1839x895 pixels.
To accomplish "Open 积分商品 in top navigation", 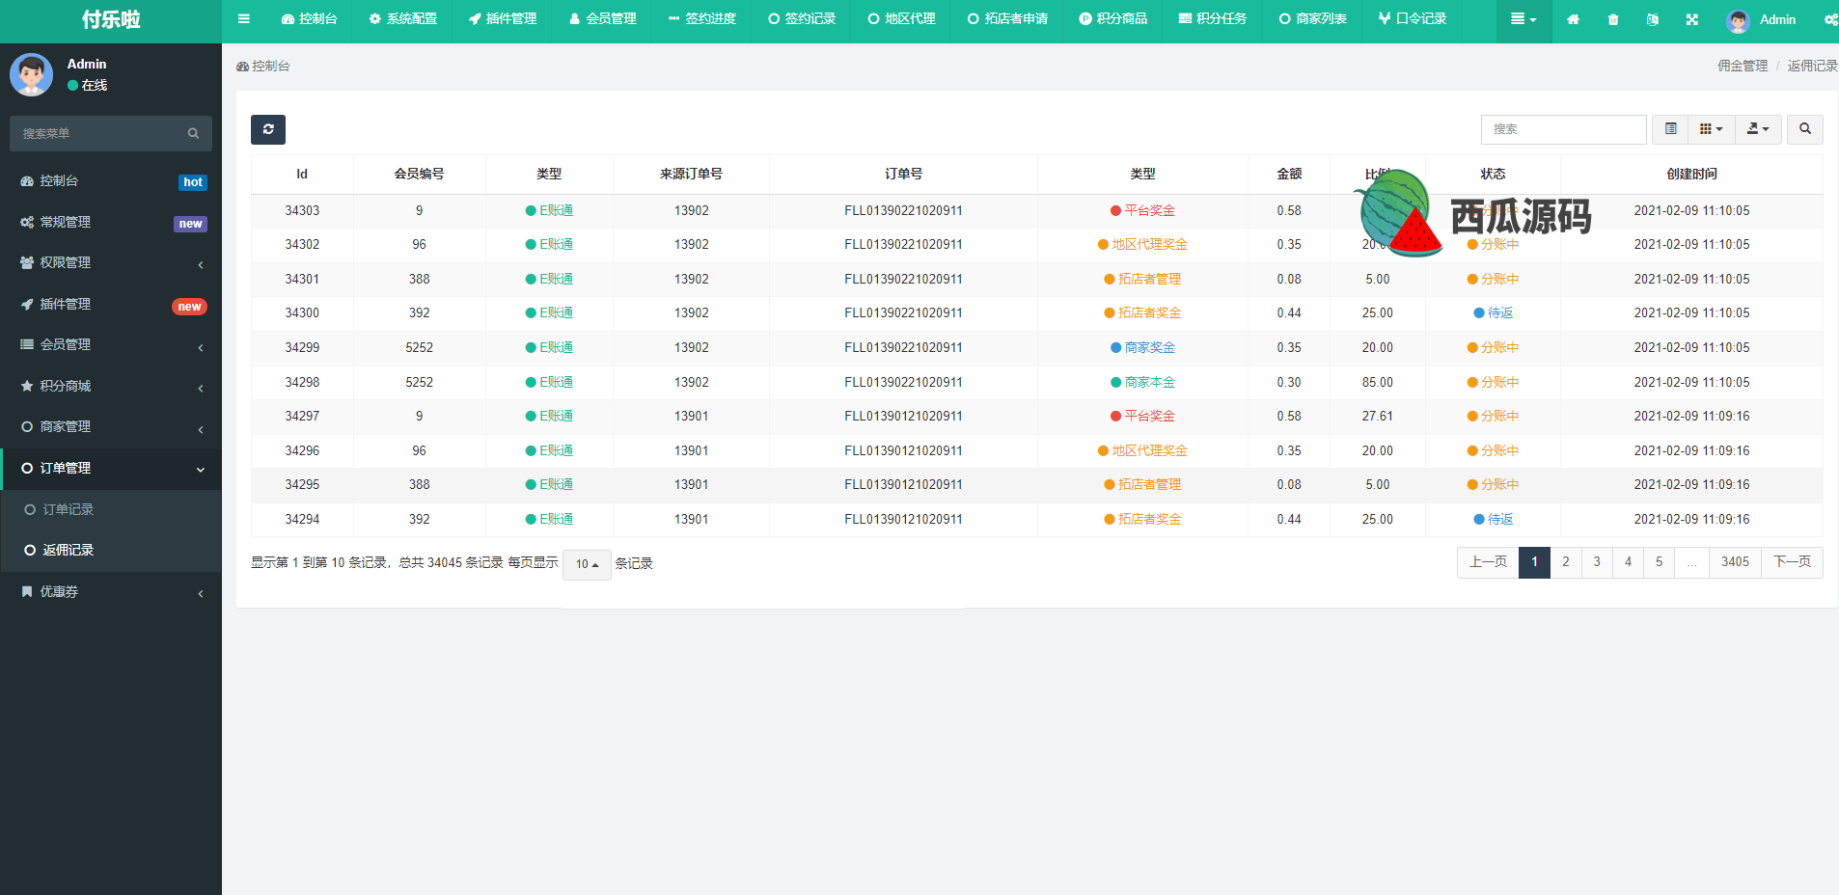I will [x=1113, y=20].
